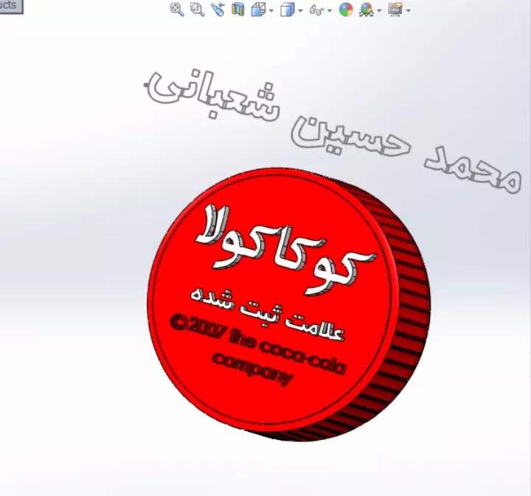Click the Zoom to Fit icon
Image resolution: width=531 pixels, height=496 pixels.
177,10
